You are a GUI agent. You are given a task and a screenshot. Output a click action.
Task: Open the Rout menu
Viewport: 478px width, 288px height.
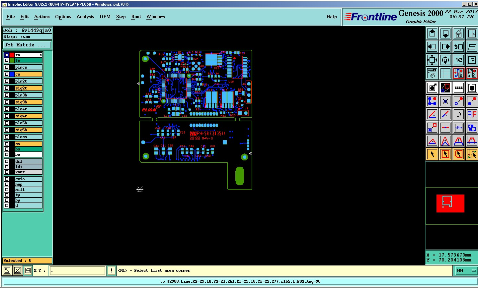[x=136, y=17]
